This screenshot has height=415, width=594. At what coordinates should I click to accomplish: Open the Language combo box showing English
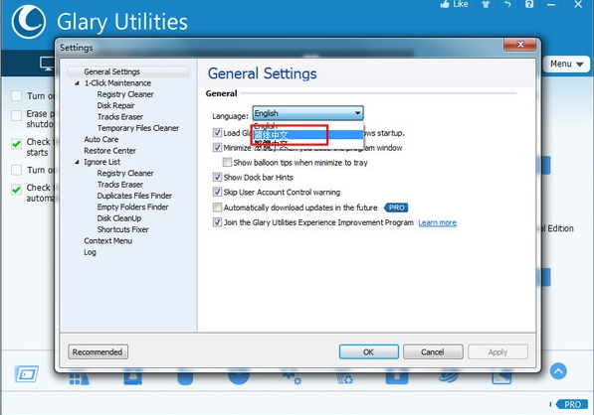(308, 113)
